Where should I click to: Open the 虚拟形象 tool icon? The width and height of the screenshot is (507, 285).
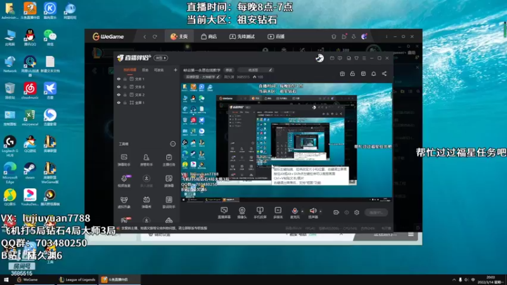point(124,202)
